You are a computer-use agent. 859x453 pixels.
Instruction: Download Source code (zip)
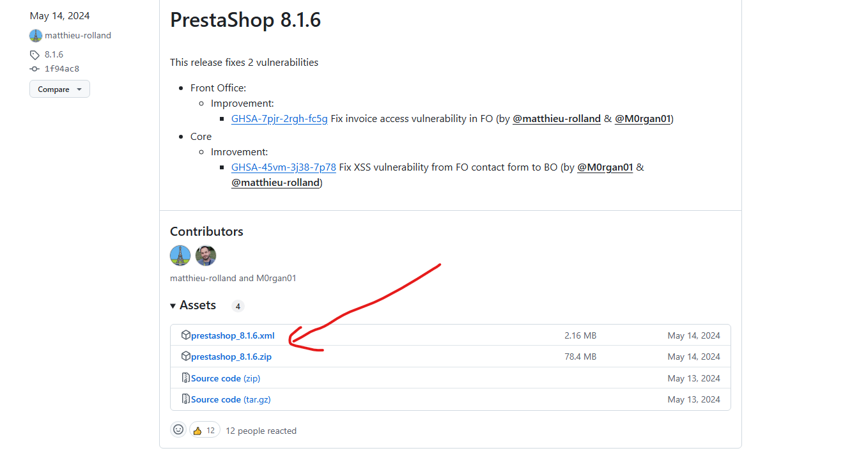[226, 378]
